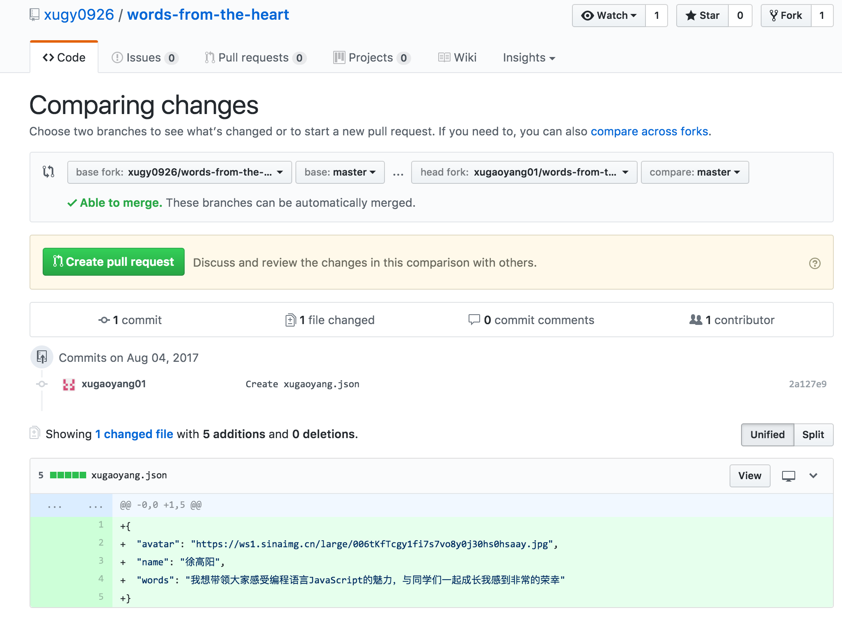842x617 pixels.
Task: Click the swap base and head branches icon
Action: coord(48,171)
